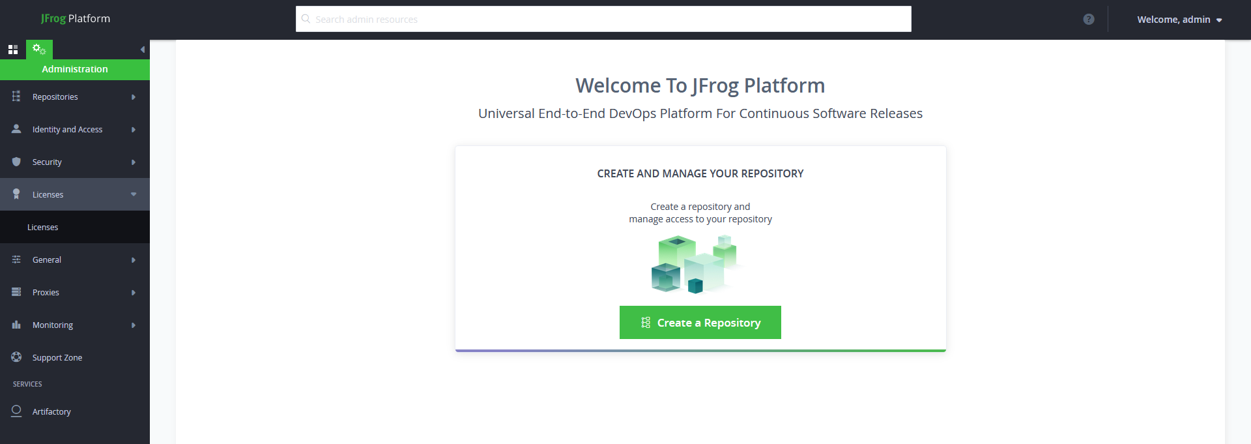Expand the Identity and Access arrow
Viewport: 1251px width, 444px height.
click(134, 130)
